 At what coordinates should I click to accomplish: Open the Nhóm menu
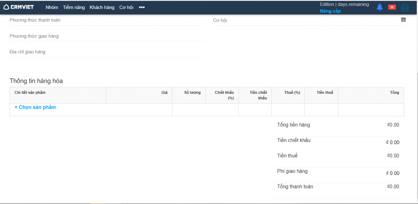tap(52, 7)
